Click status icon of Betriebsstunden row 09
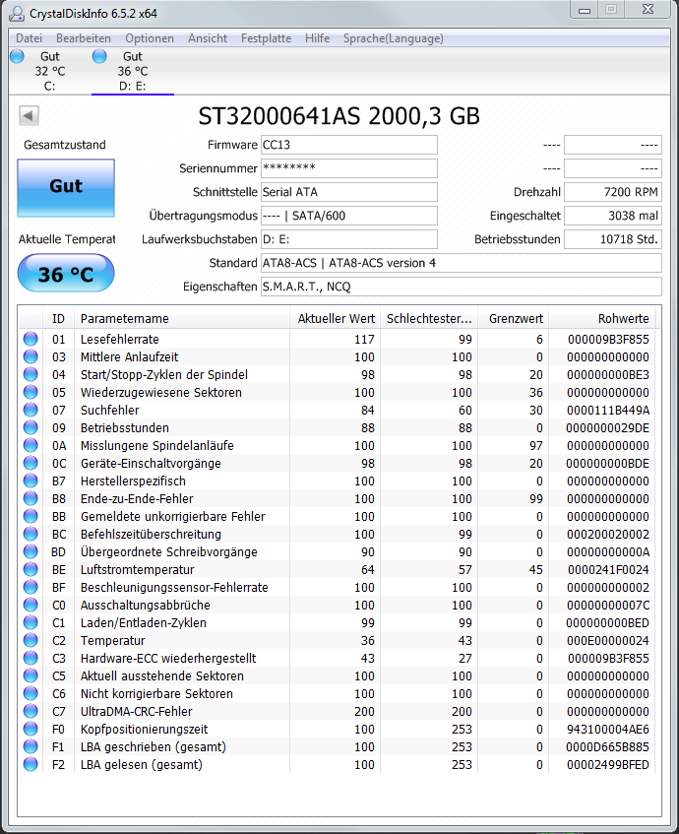 (31, 427)
